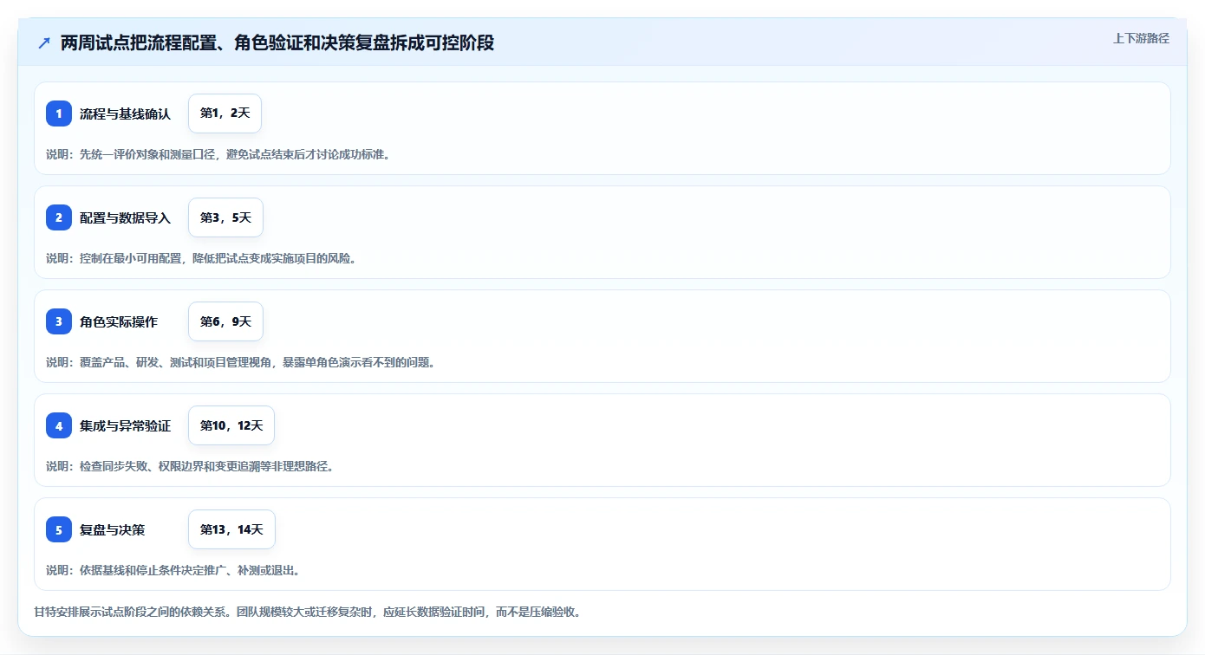
Task: Click the 流程与基线确认 stage title
Action: [125, 113]
